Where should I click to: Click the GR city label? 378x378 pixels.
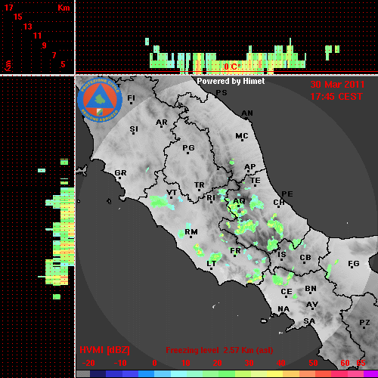120,173
